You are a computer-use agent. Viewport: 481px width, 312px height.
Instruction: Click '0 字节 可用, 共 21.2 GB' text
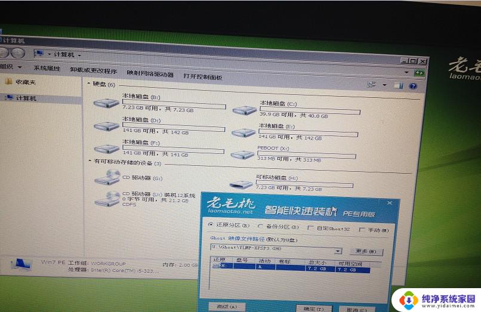(155, 200)
